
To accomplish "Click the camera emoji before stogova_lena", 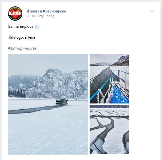I will click(x=11, y=37).
